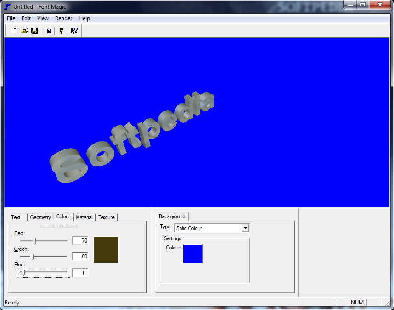This screenshot has width=394, height=310.
Task: Close the Font Magic window
Action: click(380, 5)
